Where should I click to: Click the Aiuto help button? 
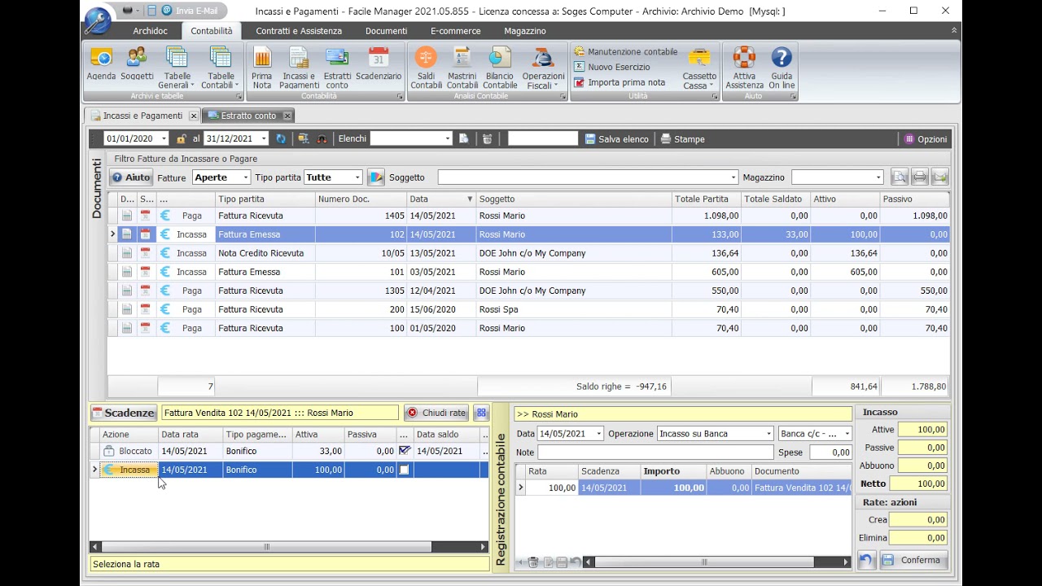pyautogui.click(x=131, y=177)
